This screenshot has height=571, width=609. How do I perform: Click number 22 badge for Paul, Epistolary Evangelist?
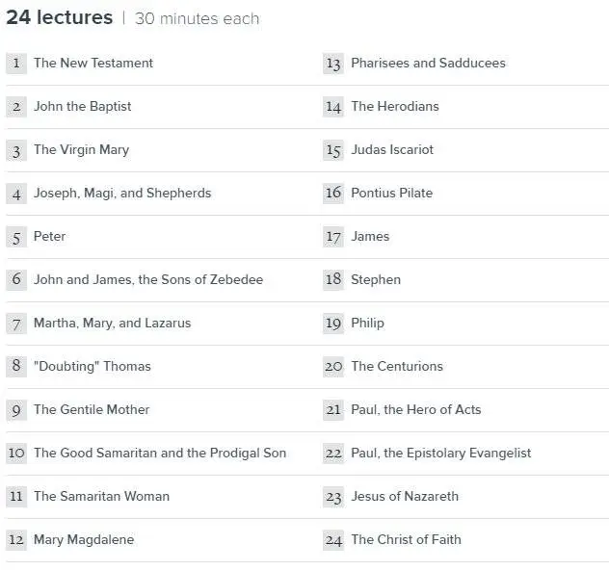point(333,454)
